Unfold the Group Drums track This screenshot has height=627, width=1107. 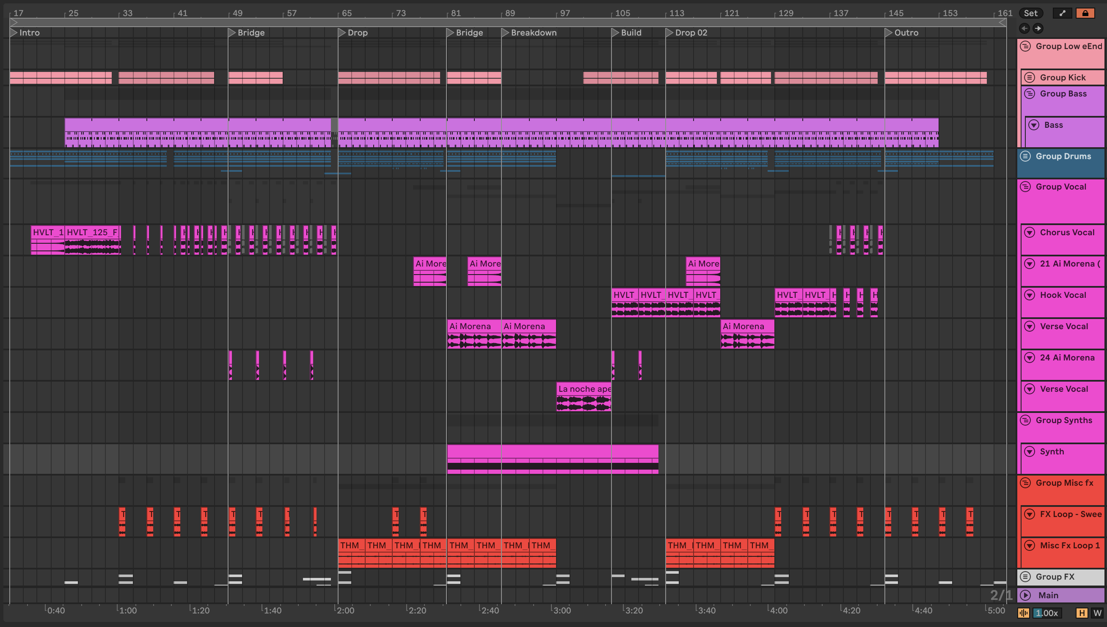[x=1025, y=156]
